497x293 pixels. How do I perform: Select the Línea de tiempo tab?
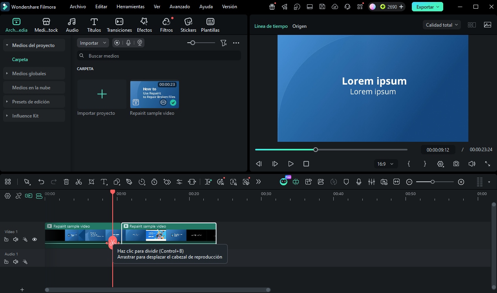pyautogui.click(x=271, y=26)
